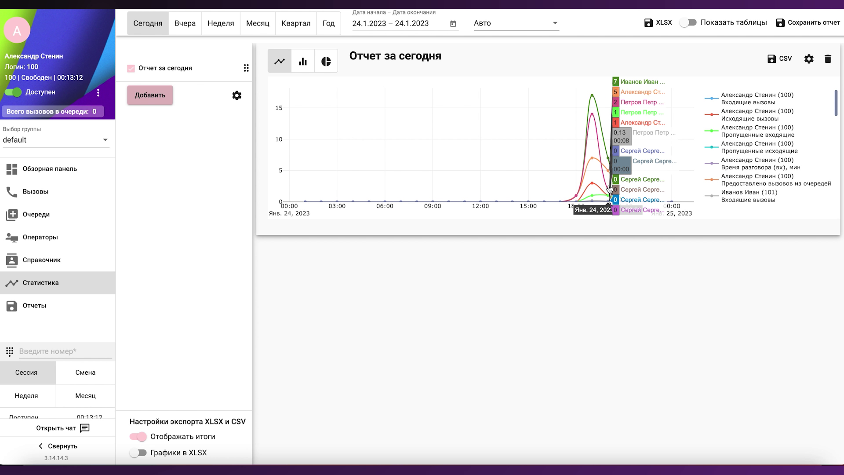Viewport: 844px width, 475px height.
Task: Export chart data as CSV
Action: (779, 59)
